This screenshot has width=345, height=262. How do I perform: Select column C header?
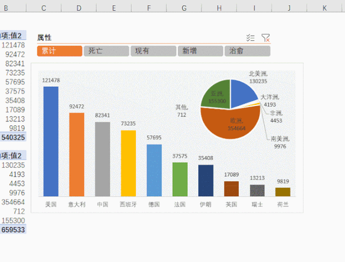point(43,9)
